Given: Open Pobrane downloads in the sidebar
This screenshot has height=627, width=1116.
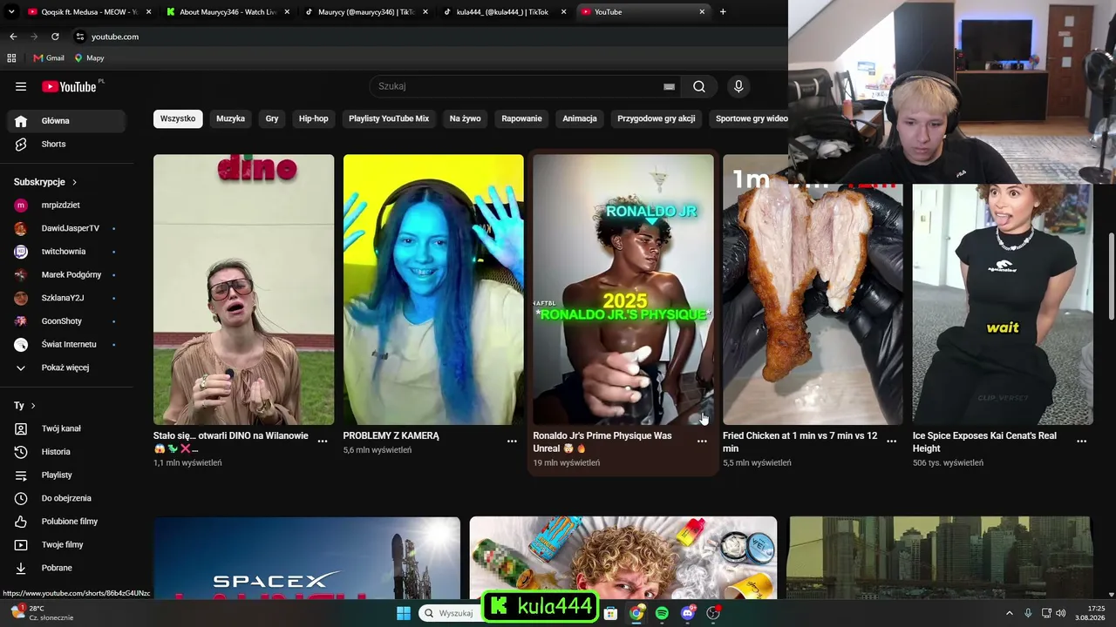Looking at the screenshot, I should click(66, 568).
